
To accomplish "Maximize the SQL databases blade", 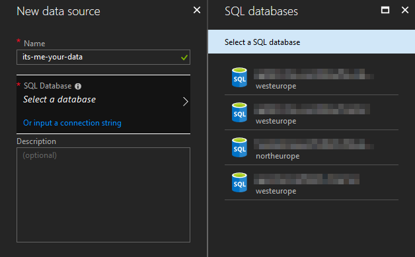I will tap(385, 10).
